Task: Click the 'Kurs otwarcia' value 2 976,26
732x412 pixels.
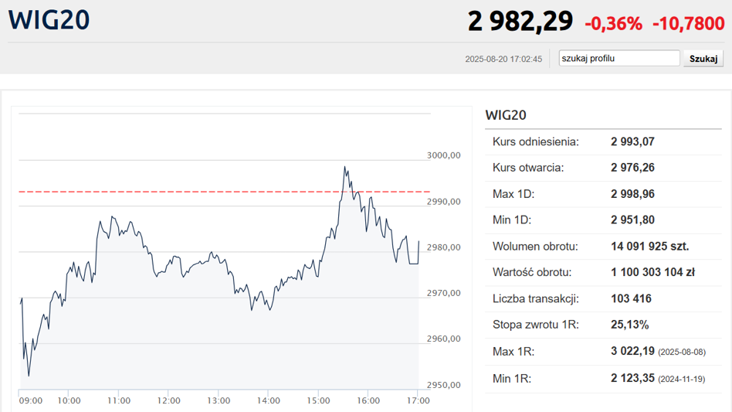Action: 632,168
